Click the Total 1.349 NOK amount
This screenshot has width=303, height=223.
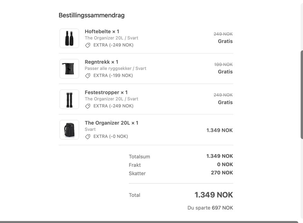click(x=214, y=195)
